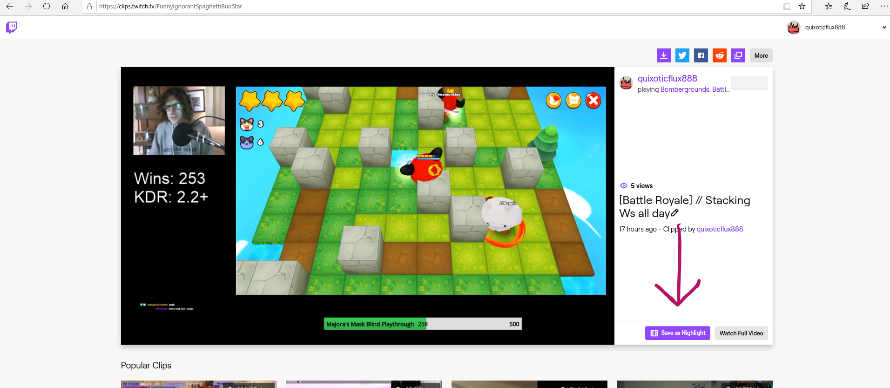890x388 pixels.
Task: Click Majora's Mask Blind Playthrough progress bar
Action: click(x=423, y=324)
